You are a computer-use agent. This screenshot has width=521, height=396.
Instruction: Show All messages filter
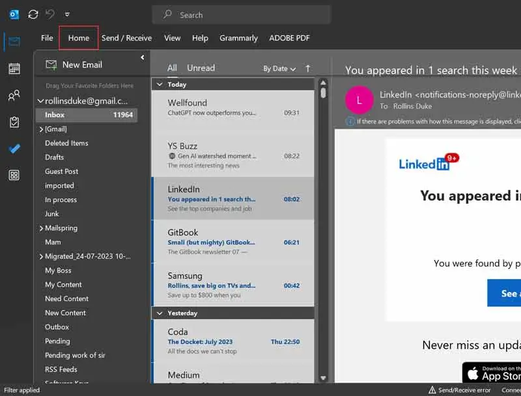(172, 68)
